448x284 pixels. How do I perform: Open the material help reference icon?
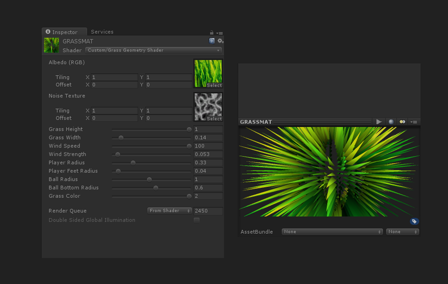click(x=212, y=41)
